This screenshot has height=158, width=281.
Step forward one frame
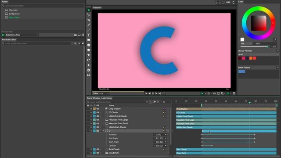point(156,93)
